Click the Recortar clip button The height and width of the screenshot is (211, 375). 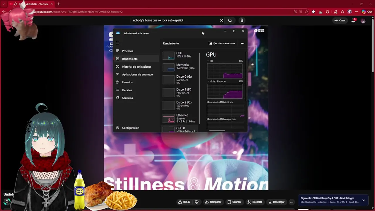(255, 202)
